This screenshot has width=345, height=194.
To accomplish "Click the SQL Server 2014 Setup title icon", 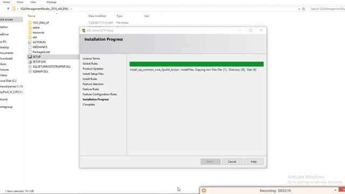I will [x=84, y=30].
